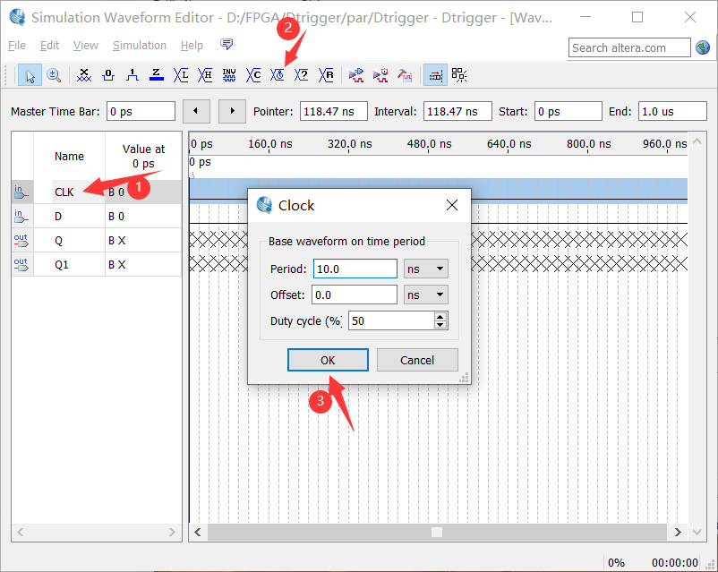Click the Period value field
Viewport: 718px width, 572px height.
(355, 269)
